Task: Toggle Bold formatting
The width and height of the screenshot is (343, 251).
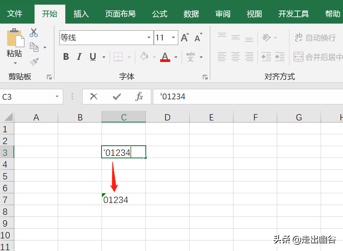Action: tap(66, 57)
